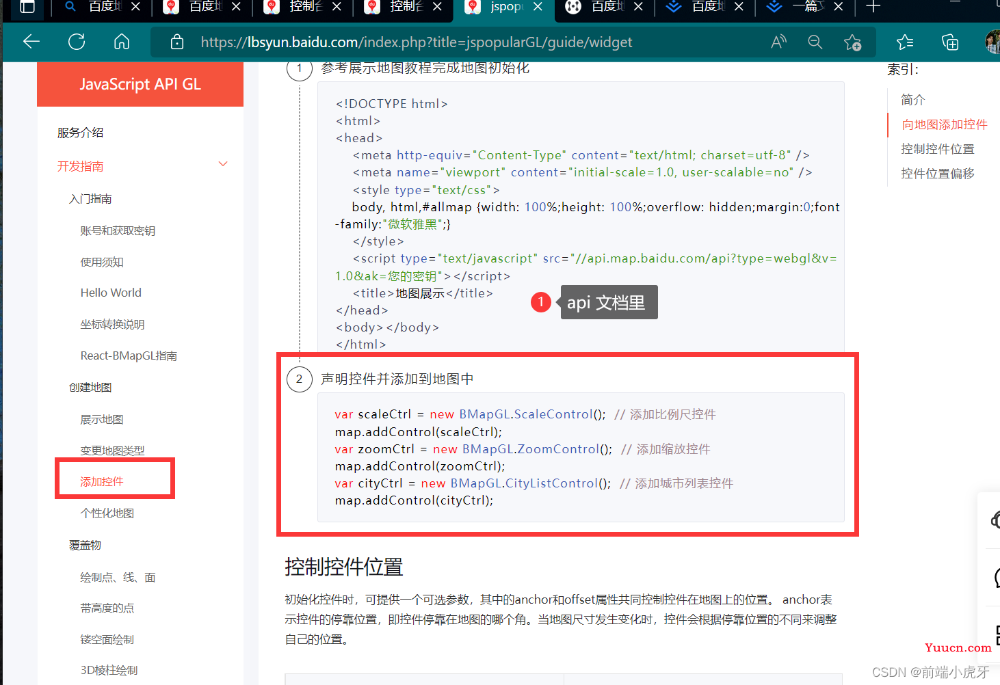Open tab actions menu icon
This screenshot has width=1000, height=685.
tap(27, 7)
